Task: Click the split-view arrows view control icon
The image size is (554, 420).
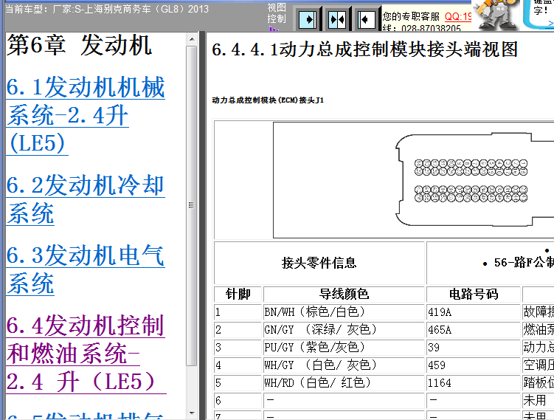Action: click(336, 19)
